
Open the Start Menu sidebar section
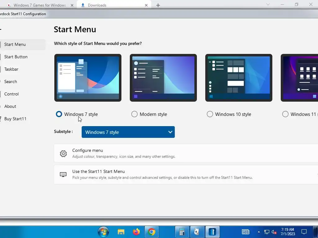pyautogui.click(x=23, y=45)
